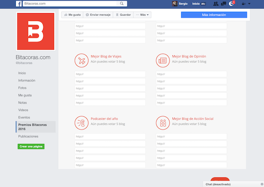264x187 pixels.
Task: Open the Chat (desactivado) bar
Action: coord(230,184)
